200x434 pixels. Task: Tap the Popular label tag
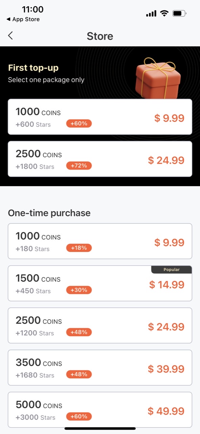(x=172, y=270)
